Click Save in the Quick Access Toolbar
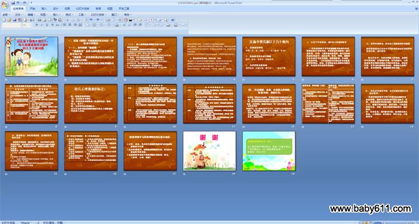Viewport: 419px width, 224px height. pyautogui.click(x=13, y=2)
